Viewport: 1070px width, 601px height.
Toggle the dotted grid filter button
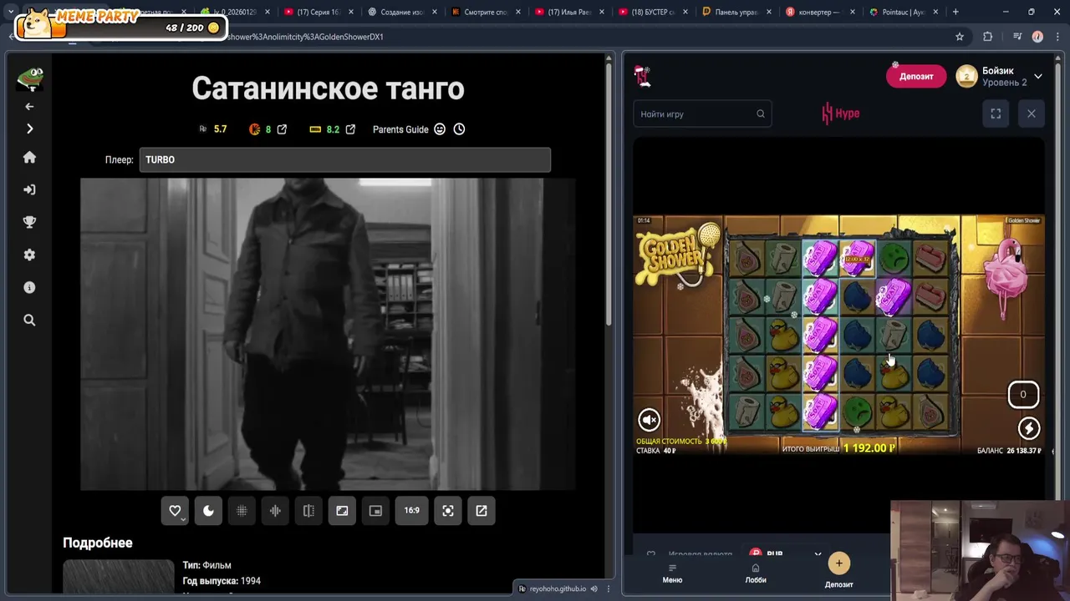(x=242, y=511)
